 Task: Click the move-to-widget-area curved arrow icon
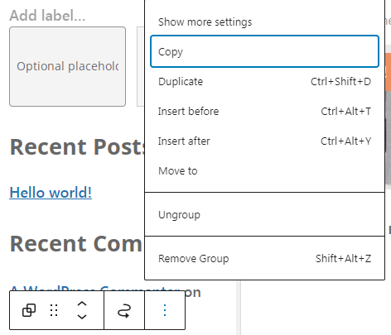coord(124,310)
